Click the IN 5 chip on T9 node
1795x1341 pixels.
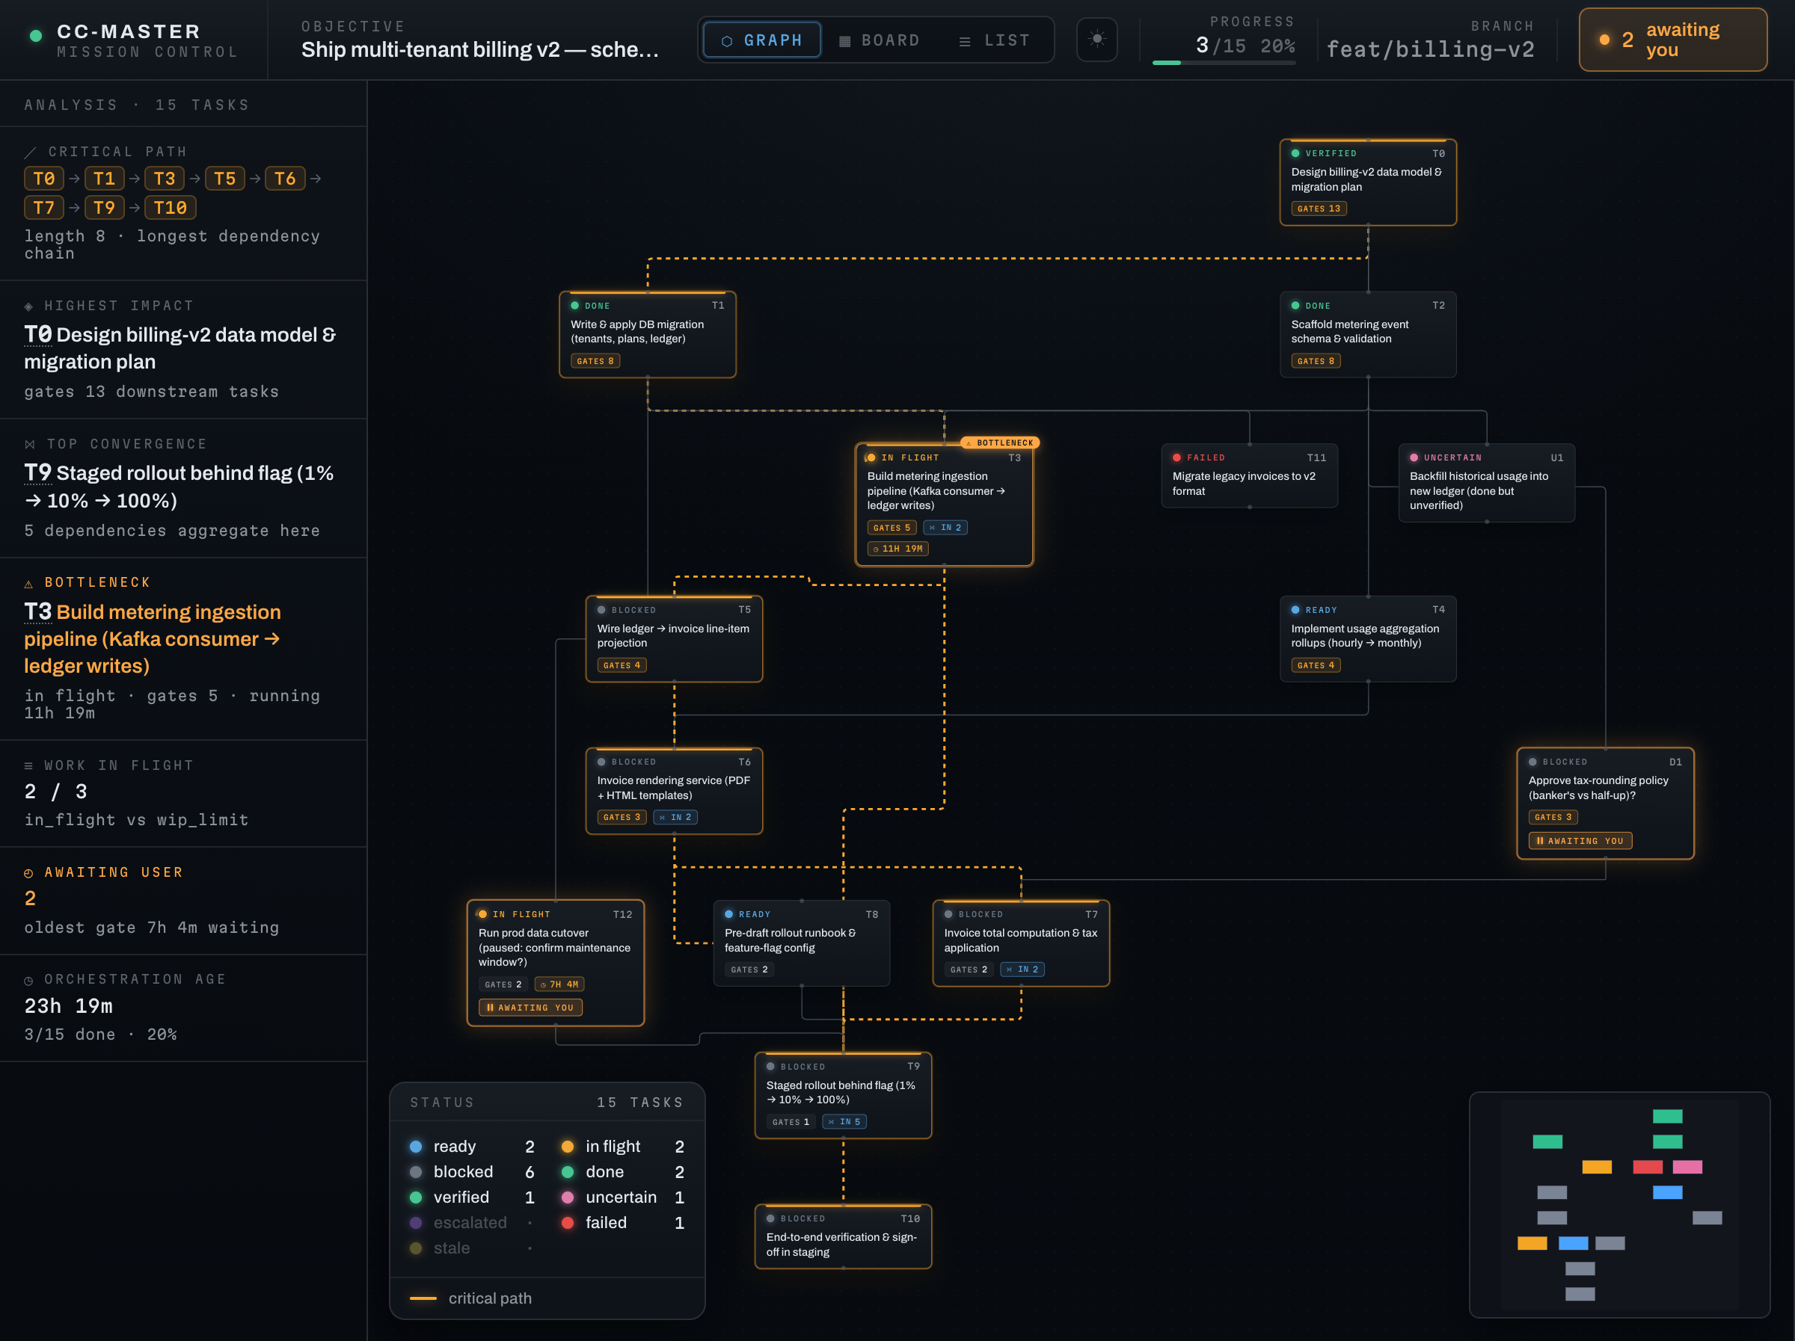[x=844, y=1122]
